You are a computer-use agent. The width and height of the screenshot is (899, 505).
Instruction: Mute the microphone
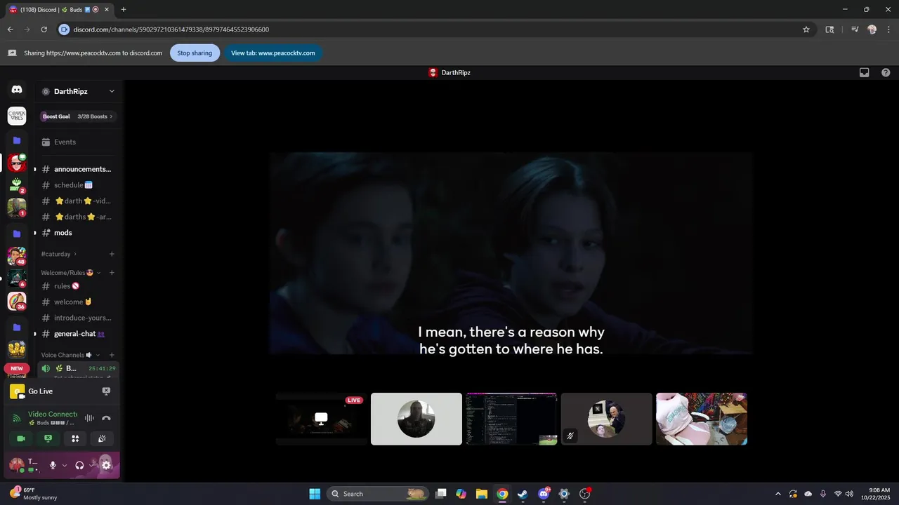tap(53, 465)
